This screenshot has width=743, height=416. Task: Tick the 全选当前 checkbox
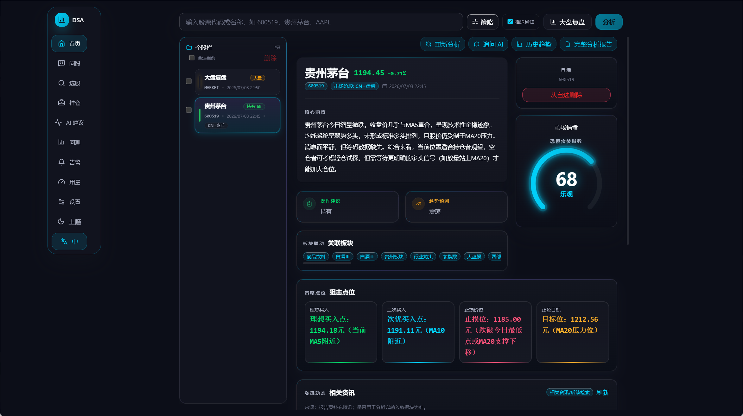point(192,58)
